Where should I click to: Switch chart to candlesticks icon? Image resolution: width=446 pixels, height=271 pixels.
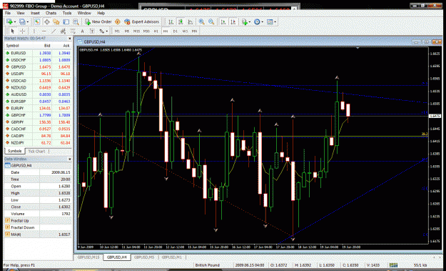181,21
